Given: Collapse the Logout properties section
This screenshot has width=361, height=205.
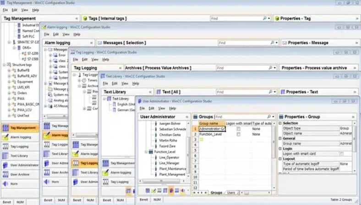Looking at the screenshot, I should pos(280,159).
